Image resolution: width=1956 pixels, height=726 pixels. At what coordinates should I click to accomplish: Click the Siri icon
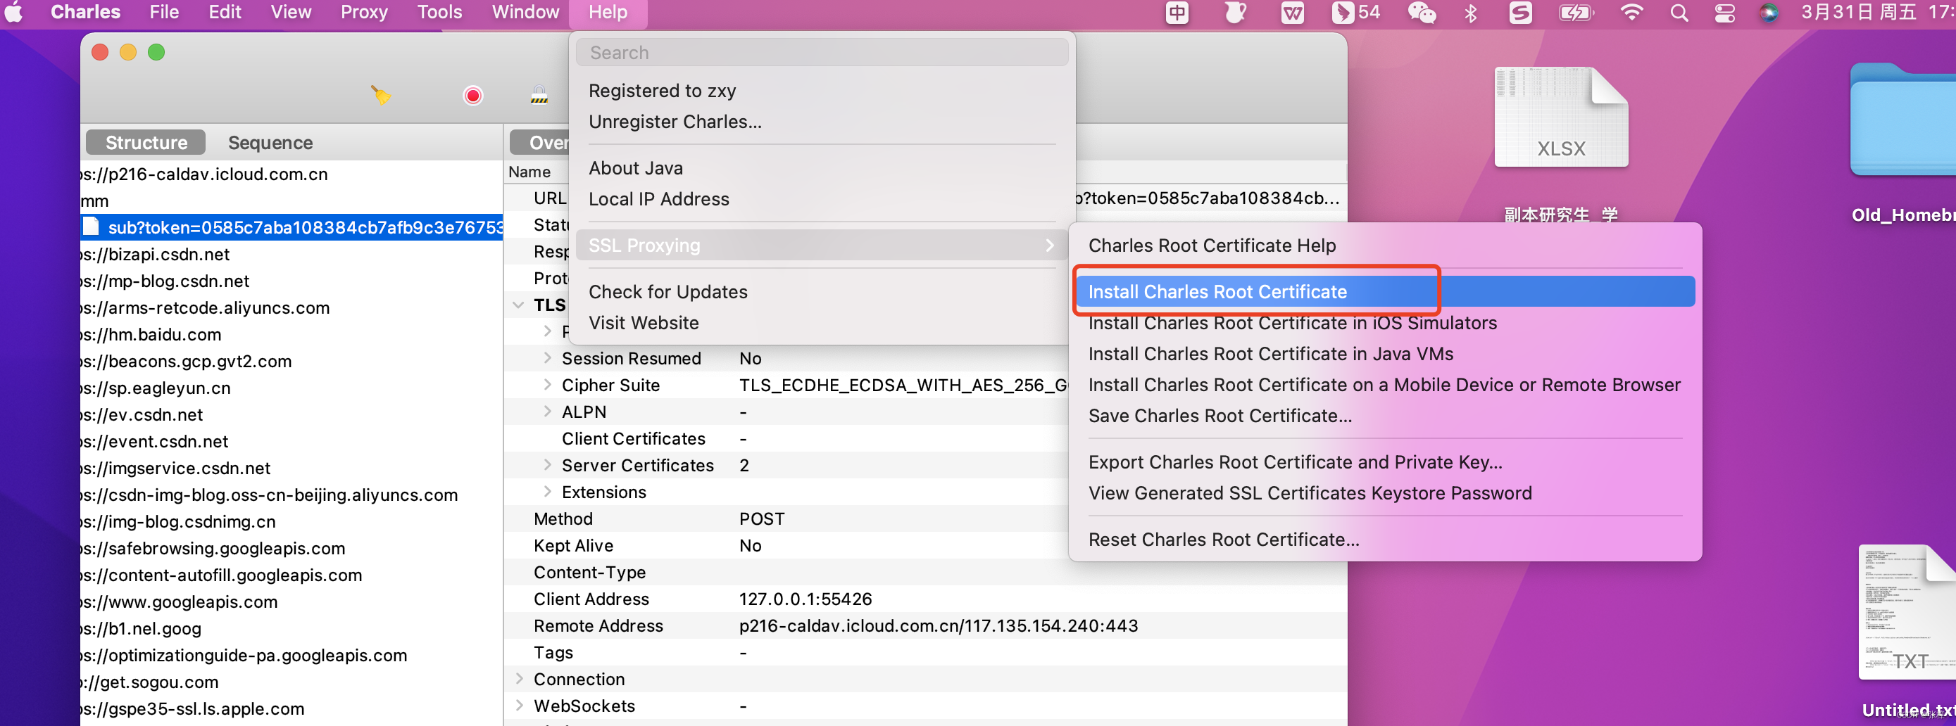(x=1769, y=12)
